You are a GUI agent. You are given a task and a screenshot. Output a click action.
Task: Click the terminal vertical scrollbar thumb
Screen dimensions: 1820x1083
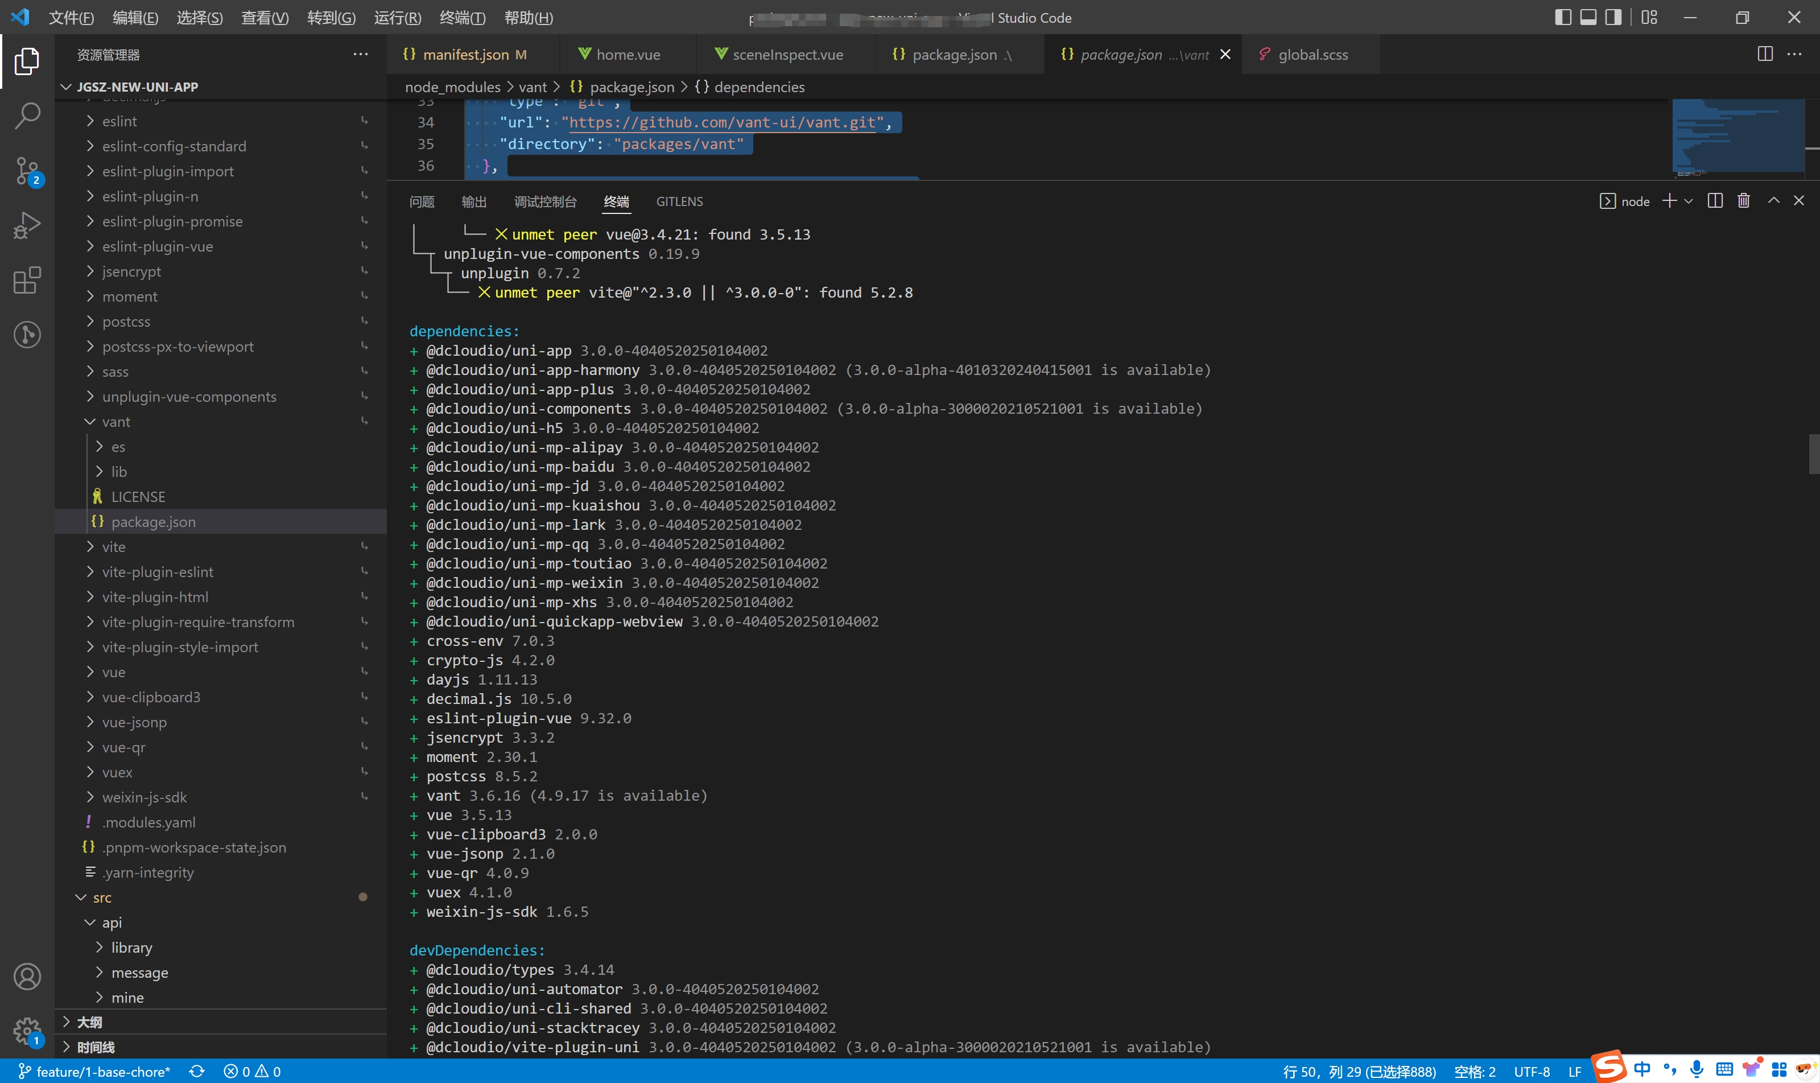click(x=1813, y=454)
